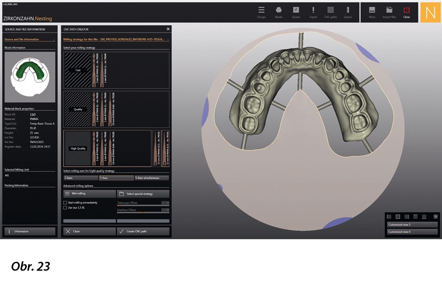
Task: Select 3 Axes milling
Action: 81,178
